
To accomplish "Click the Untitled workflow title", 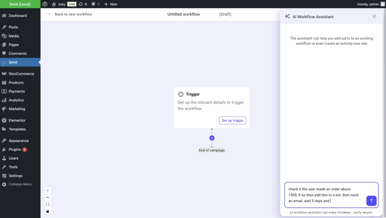I will point(184,14).
